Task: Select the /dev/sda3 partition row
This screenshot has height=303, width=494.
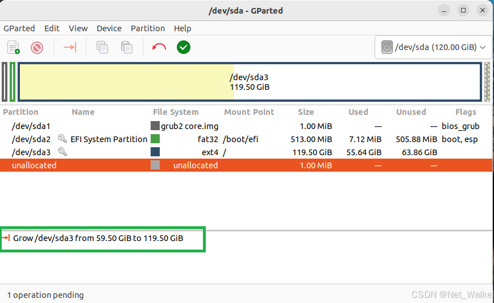Action: [246, 152]
